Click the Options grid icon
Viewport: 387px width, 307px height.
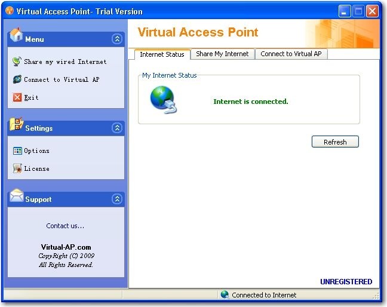tap(17, 151)
